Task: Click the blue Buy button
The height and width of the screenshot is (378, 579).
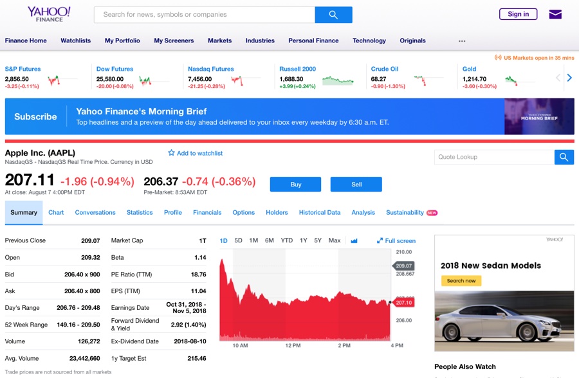Action: [296, 184]
